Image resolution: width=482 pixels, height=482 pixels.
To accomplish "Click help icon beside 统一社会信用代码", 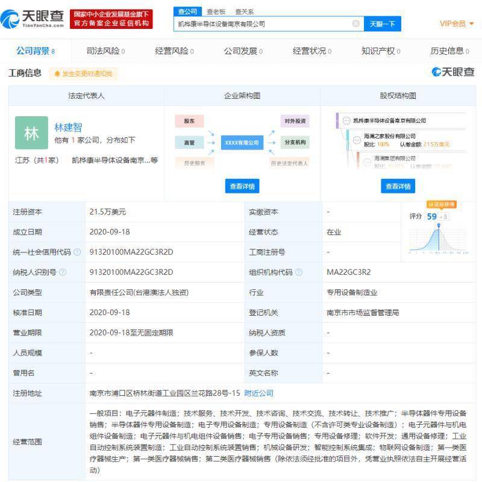I will coord(78,252).
